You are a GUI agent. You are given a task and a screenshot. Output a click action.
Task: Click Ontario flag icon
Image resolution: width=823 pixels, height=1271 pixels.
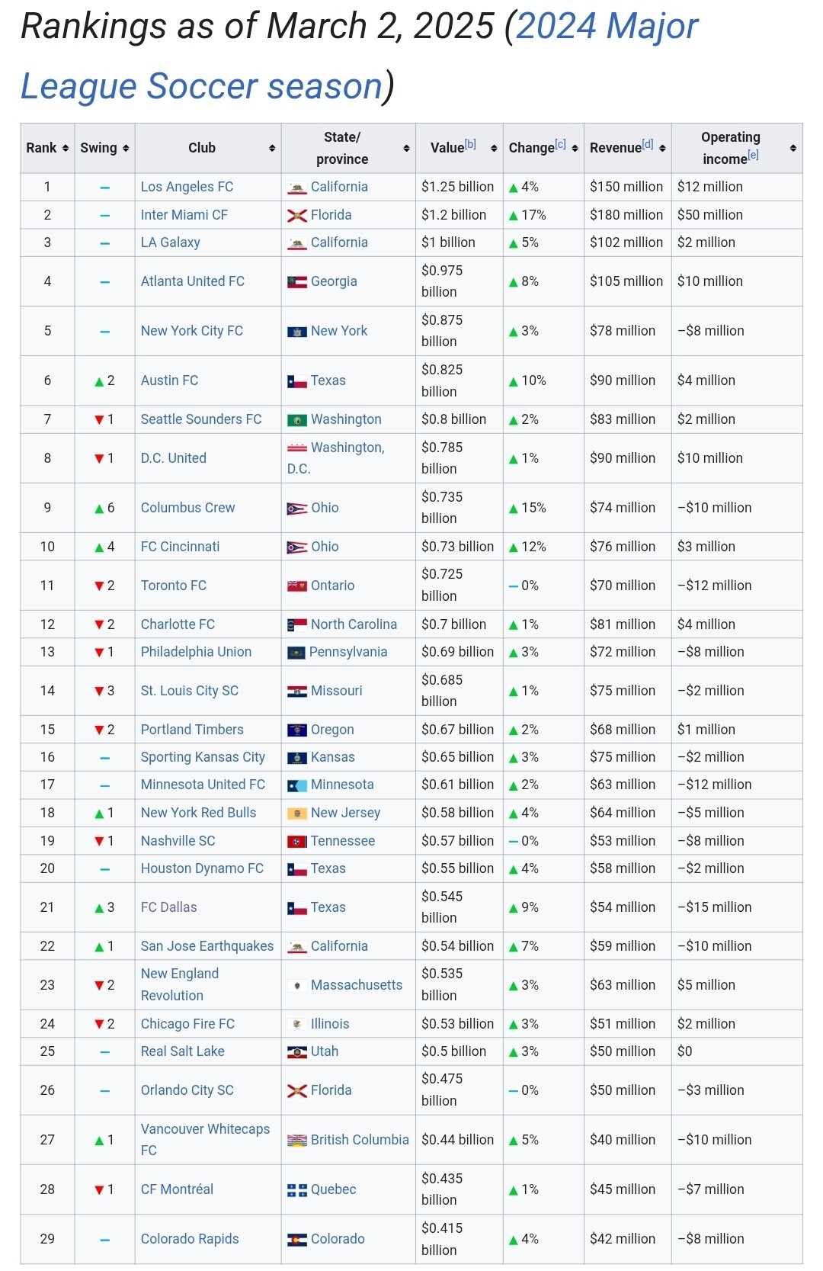coord(297,586)
